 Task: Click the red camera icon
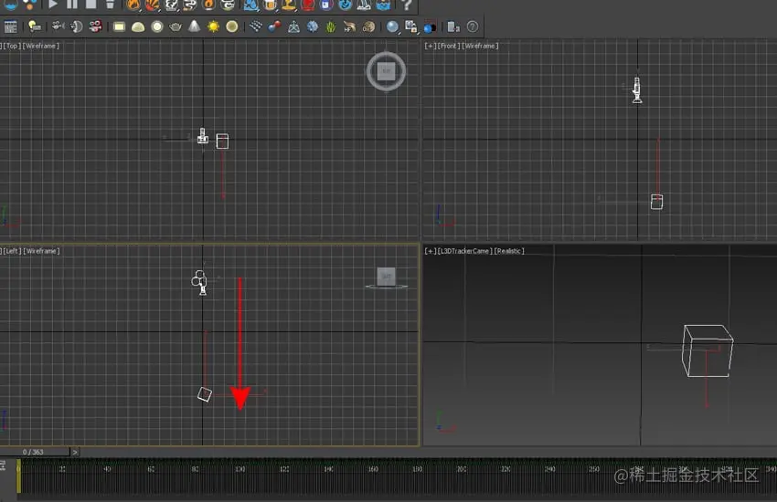pos(96,26)
